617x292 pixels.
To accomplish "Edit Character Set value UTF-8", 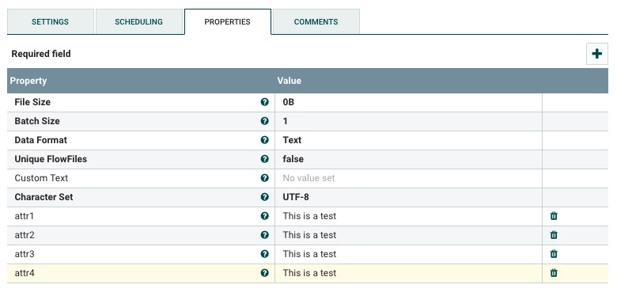I will point(408,197).
